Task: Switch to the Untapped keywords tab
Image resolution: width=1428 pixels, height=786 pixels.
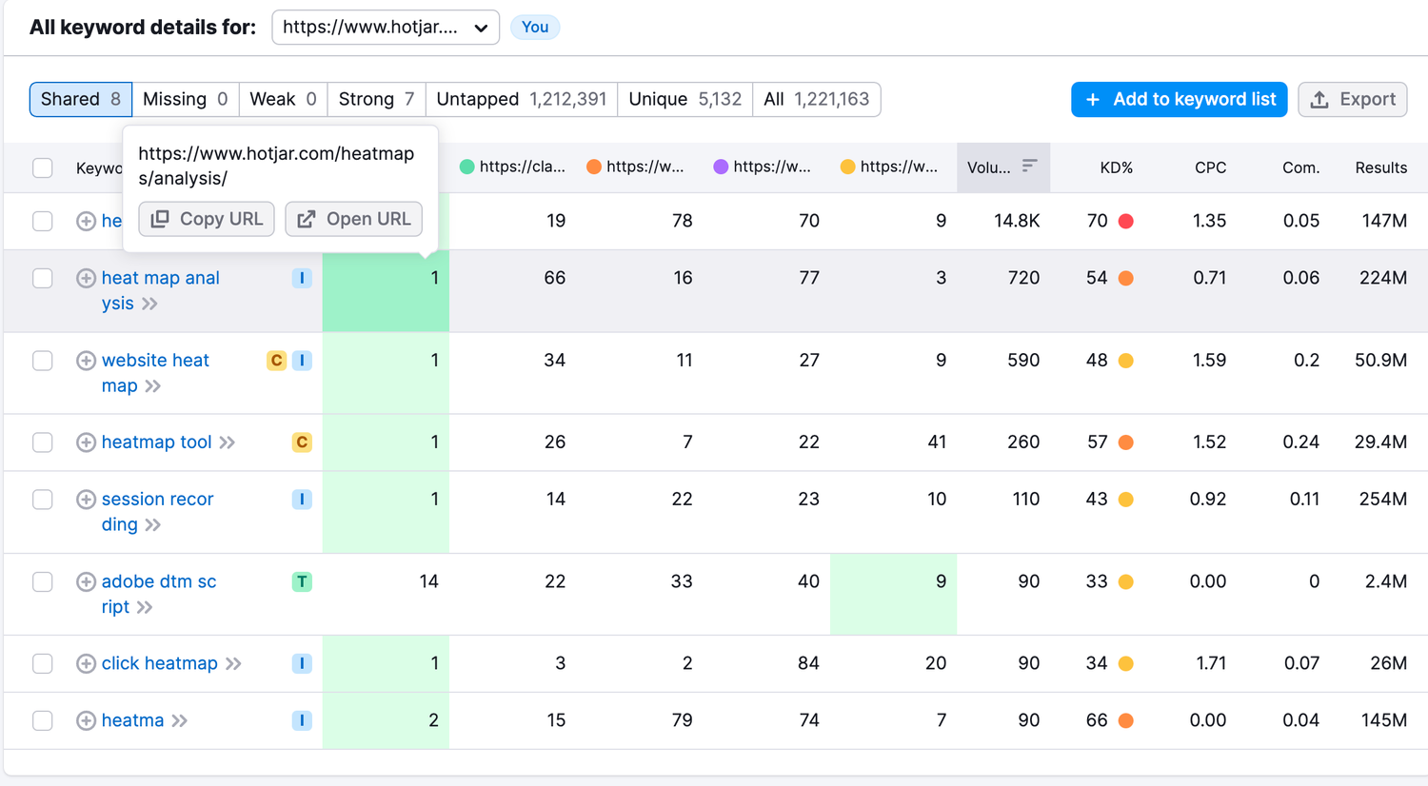Action: pyautogui.click(x=522, y=99)
